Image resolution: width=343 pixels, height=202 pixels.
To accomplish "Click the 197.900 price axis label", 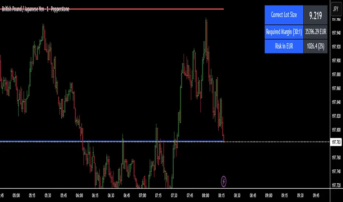I will [x=336, y=61].
